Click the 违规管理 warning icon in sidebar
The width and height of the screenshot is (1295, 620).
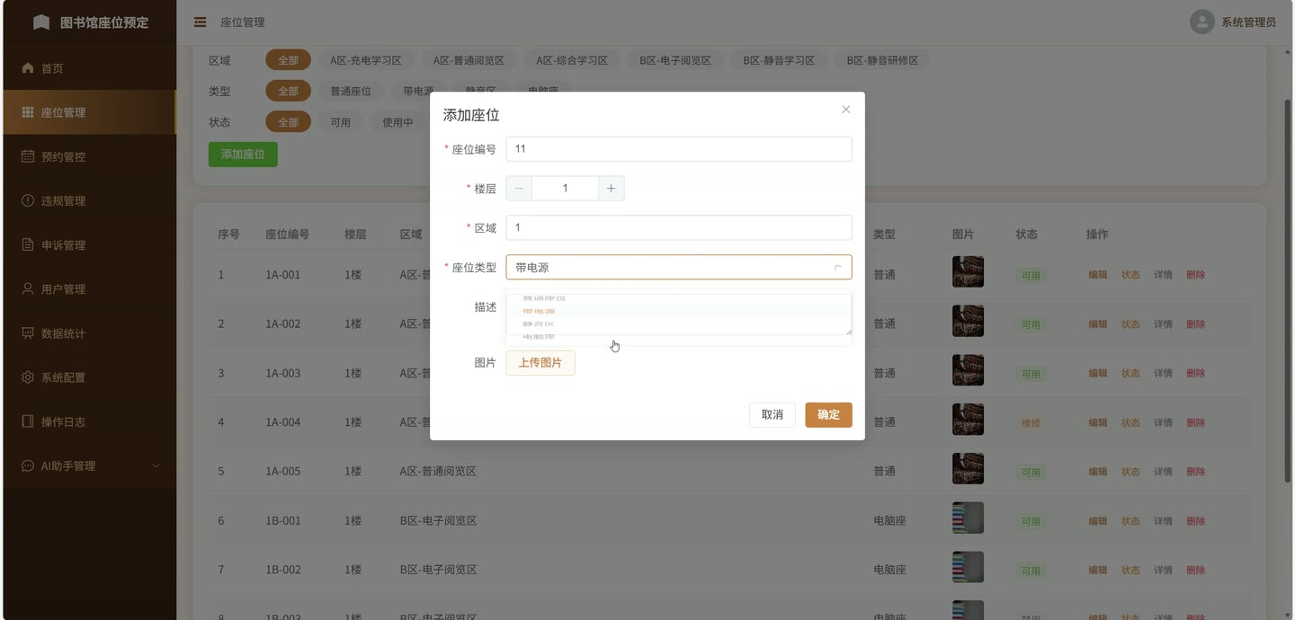tap(27, 200)
